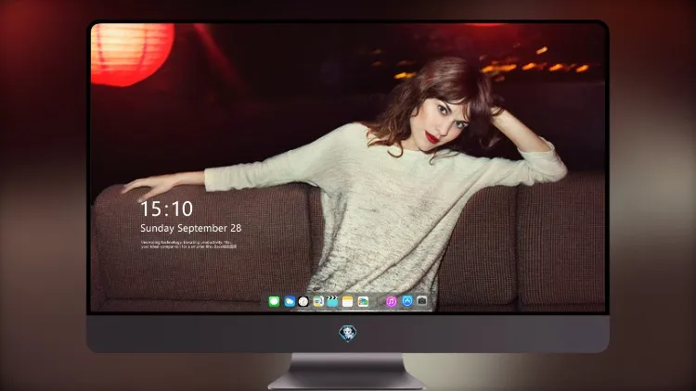696x391 pixels.
Task: Click the small tagline below the date
Action: 188,245
